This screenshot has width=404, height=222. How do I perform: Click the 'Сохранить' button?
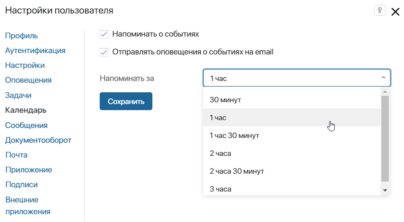(126, 101)
